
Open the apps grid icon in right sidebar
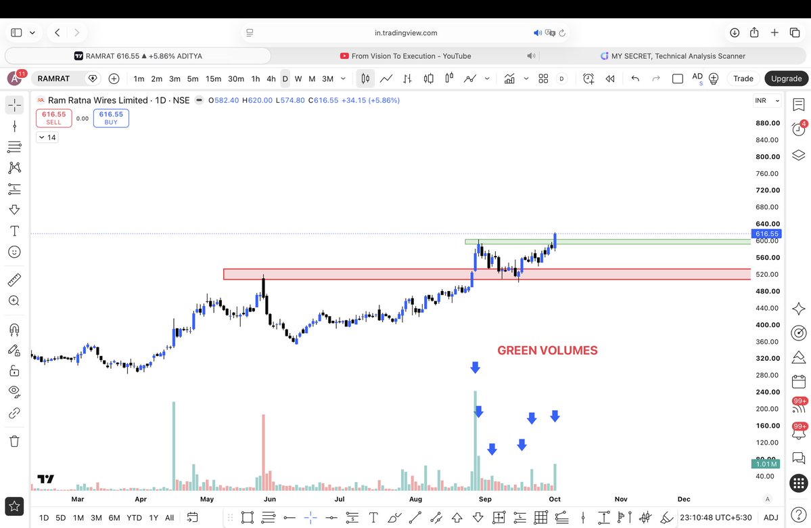[x=799, y=483]
